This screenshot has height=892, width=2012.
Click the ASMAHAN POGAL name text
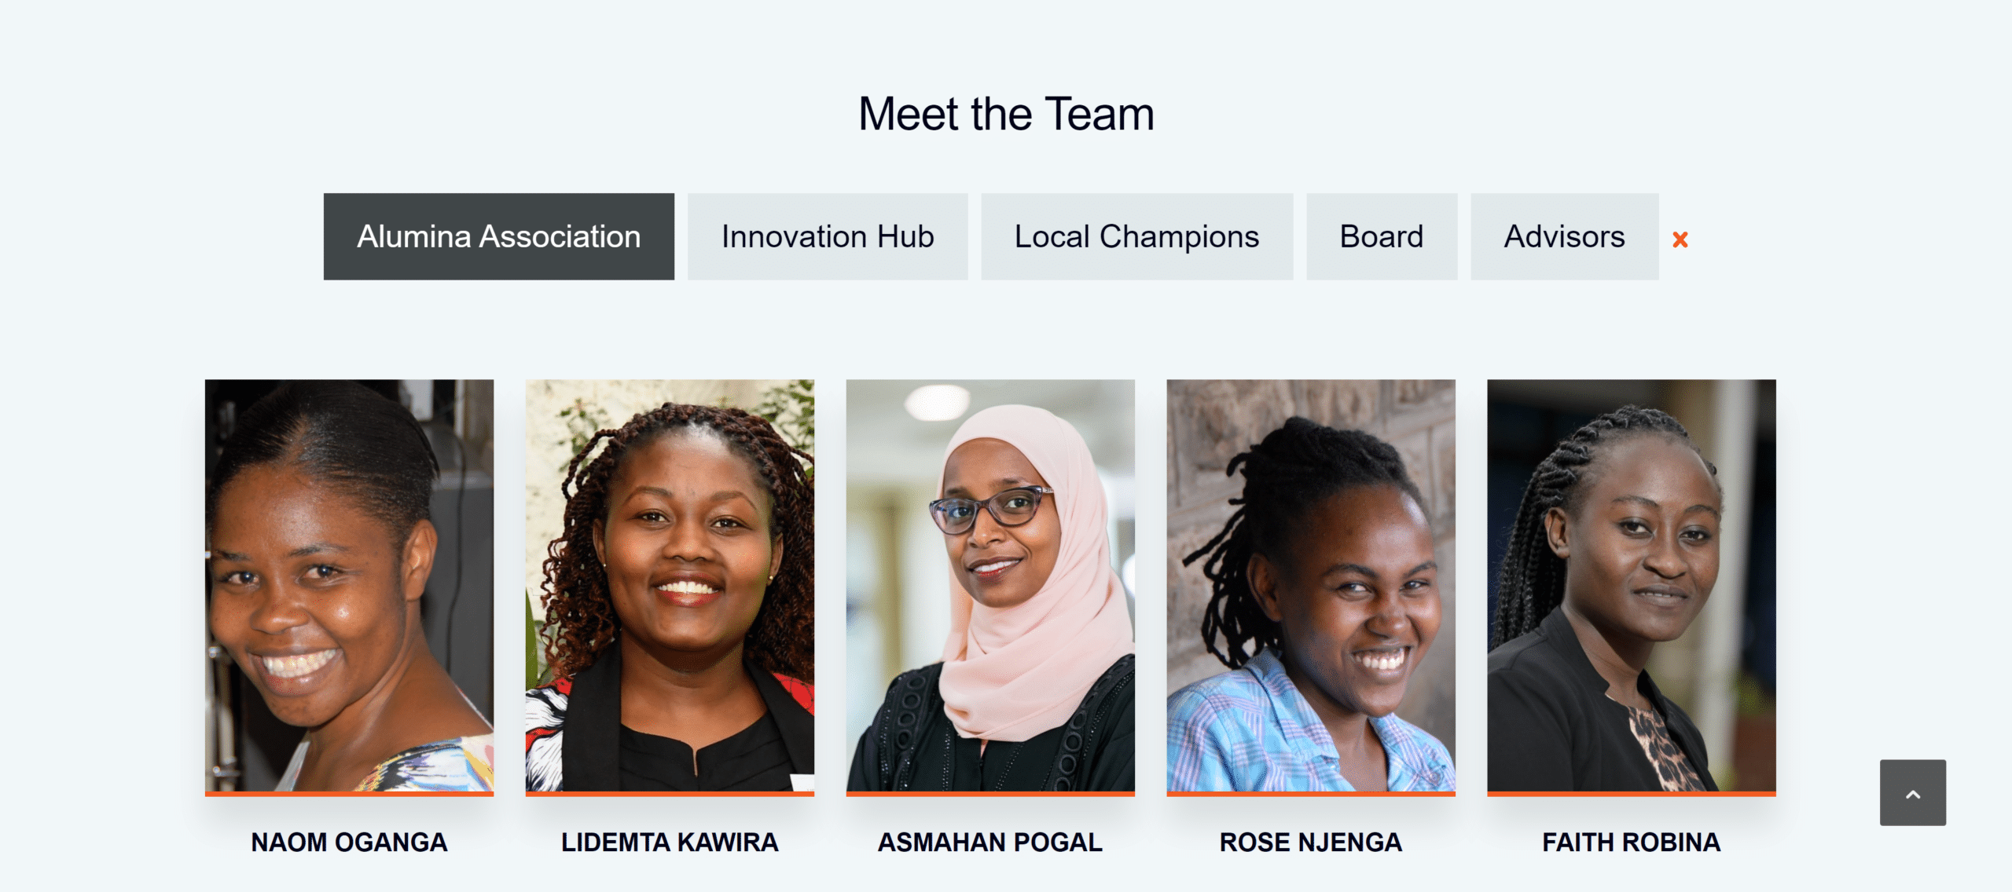pos(990,843)
